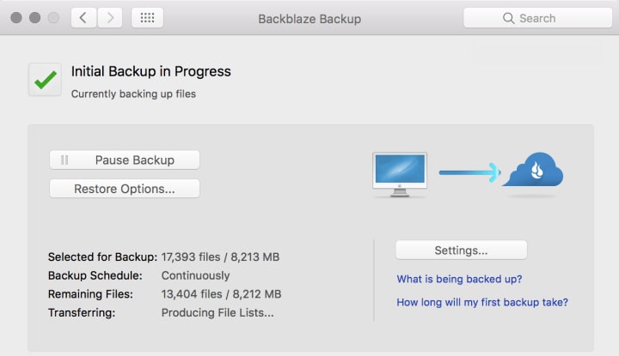Image resolution: width=619 pixels, height=356 pixels.
Task: Go forward with right chevron
Action: (108, 18)
